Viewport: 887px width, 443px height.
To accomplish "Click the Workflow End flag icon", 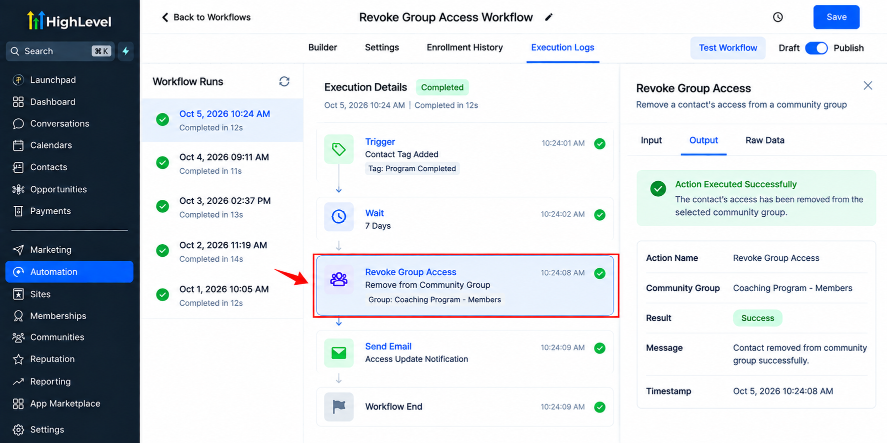I will (x=338, y=407).
